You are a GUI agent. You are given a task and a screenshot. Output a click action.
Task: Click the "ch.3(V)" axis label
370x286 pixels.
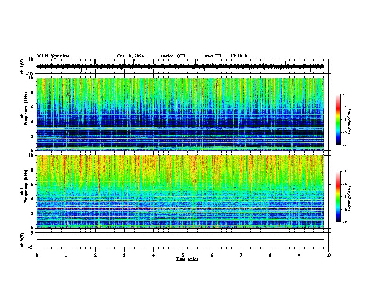[22, 240]
